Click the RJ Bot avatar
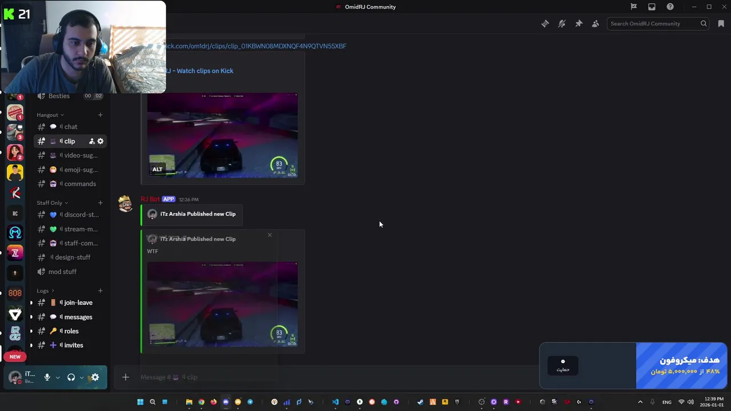The image size is (731, 411). click(126, 203)
